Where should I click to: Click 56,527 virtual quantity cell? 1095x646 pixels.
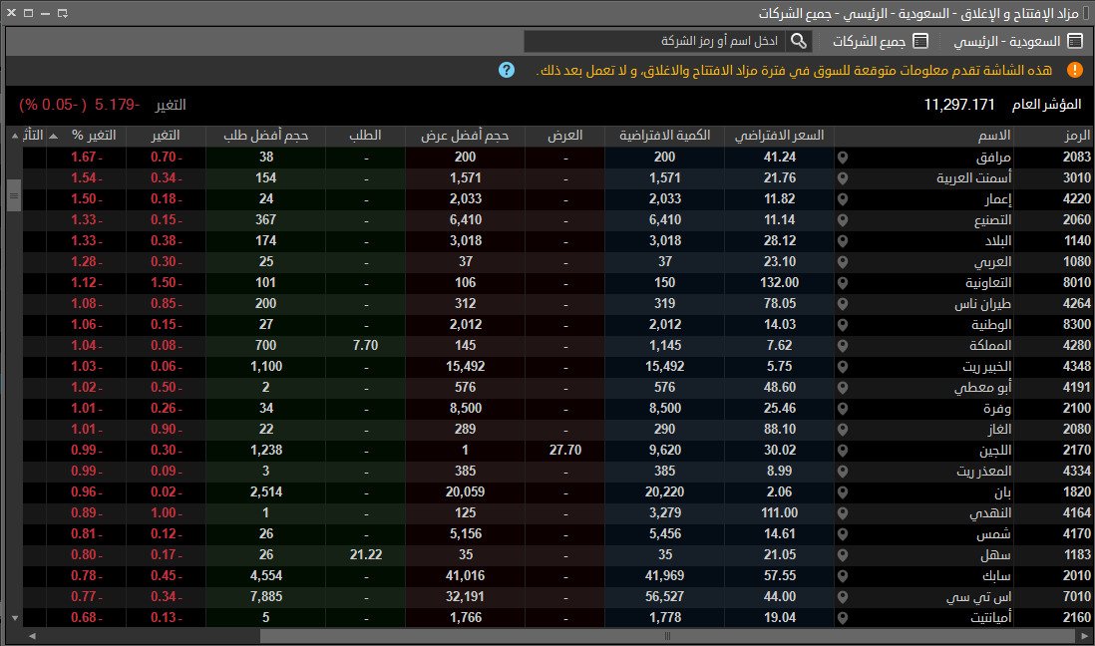(x=664, y=597)
